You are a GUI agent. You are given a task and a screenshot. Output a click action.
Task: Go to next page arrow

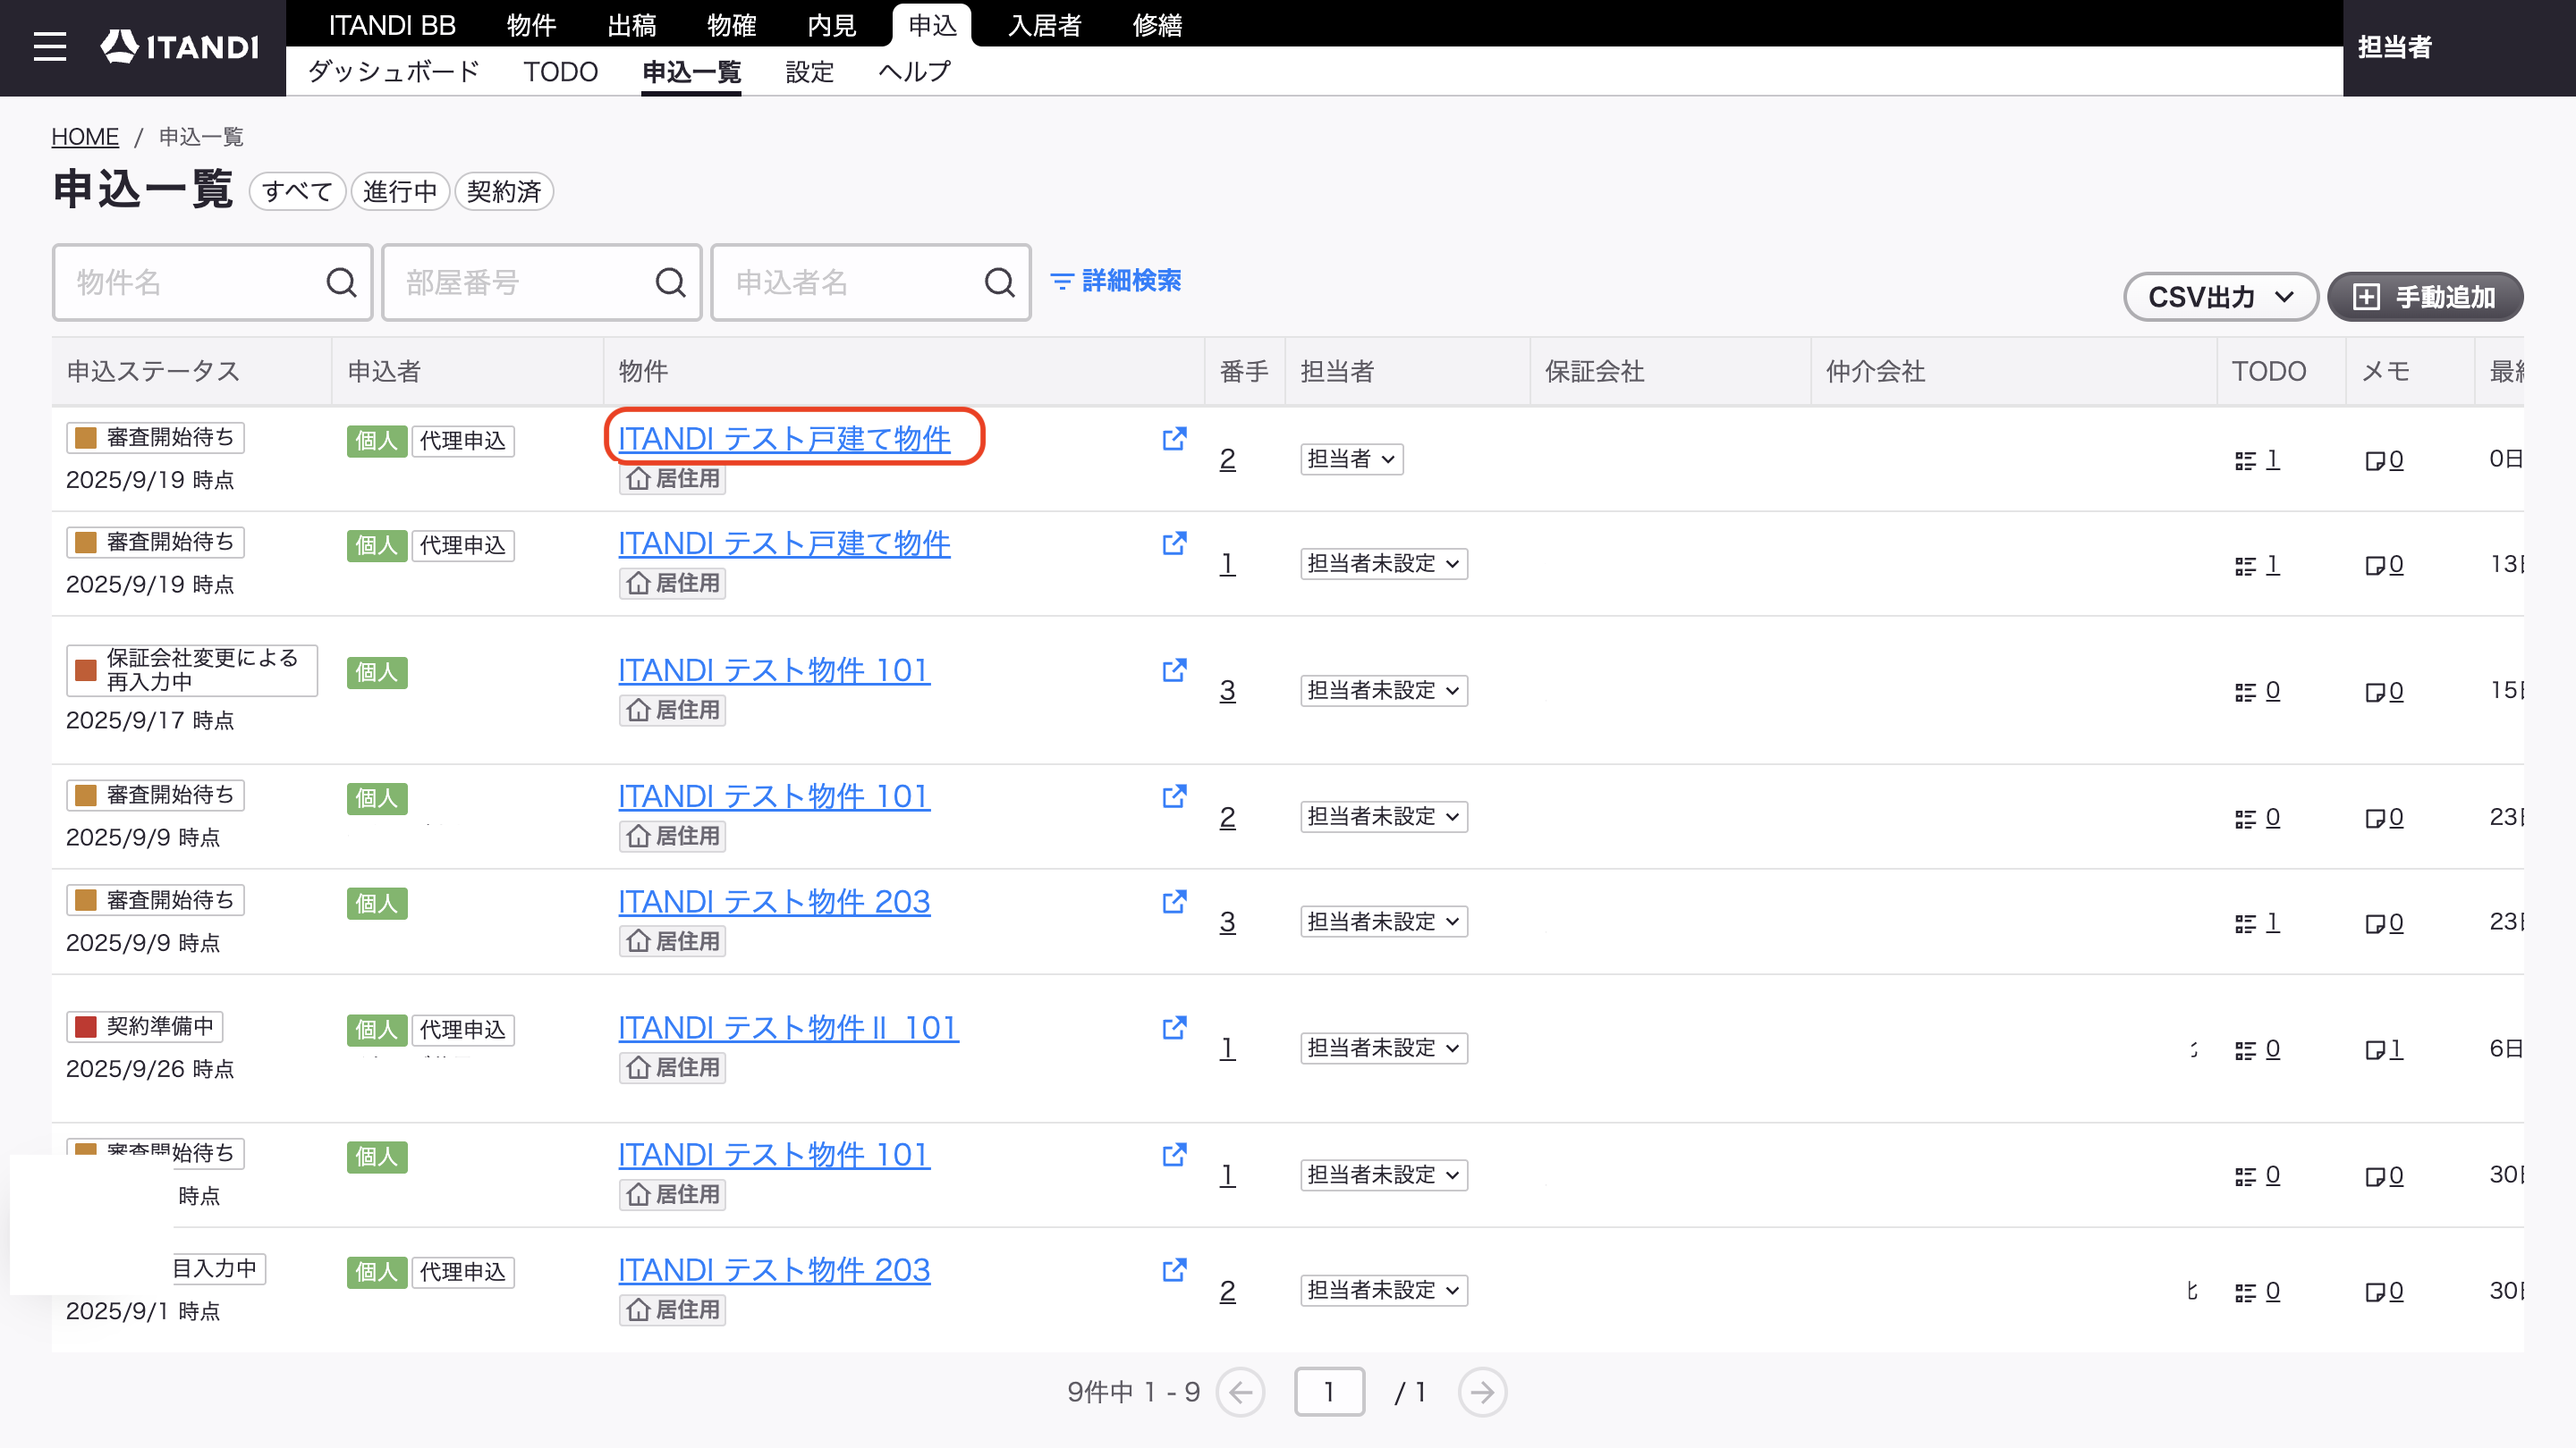click(1482, 1392)
